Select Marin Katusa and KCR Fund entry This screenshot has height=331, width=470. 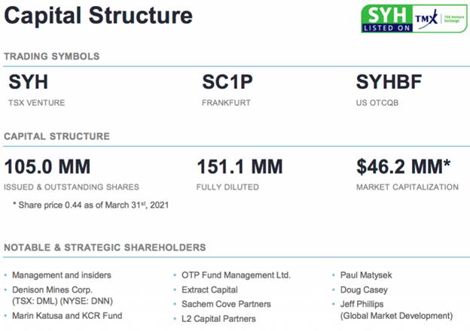coord(67,316)
